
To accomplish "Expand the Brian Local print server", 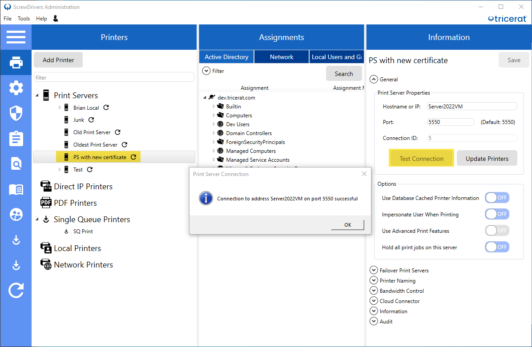I will coord(60,108).
